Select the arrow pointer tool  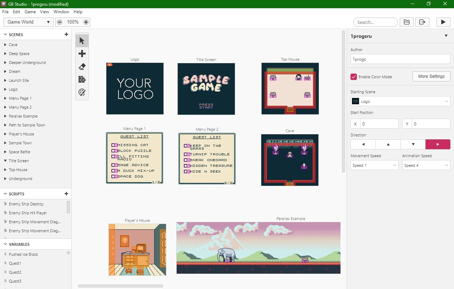point(82,41)
